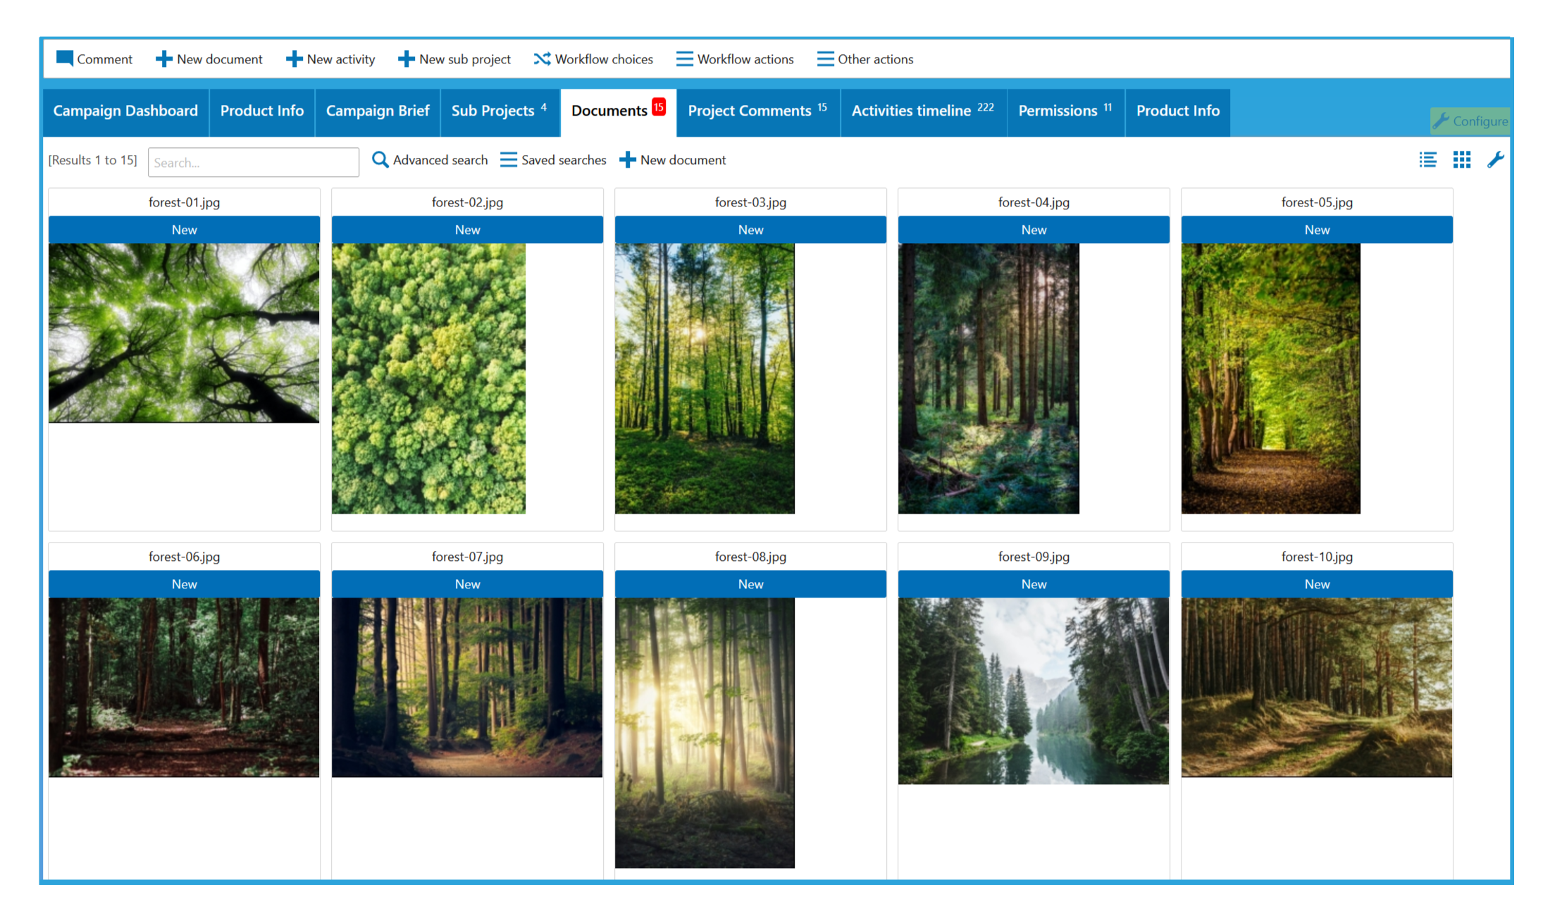
Task: Switch to the first Product Info tab
Action: click(262, 111)
